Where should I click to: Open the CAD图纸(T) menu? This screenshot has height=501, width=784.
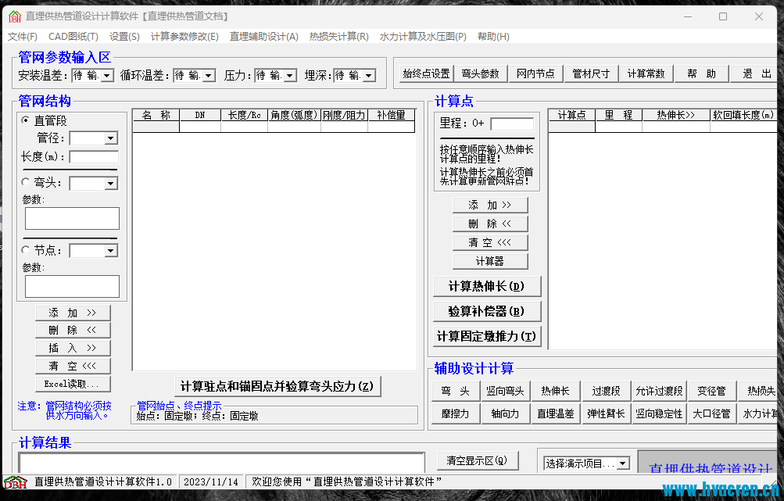pyautogui.click(x=73, y=36)
